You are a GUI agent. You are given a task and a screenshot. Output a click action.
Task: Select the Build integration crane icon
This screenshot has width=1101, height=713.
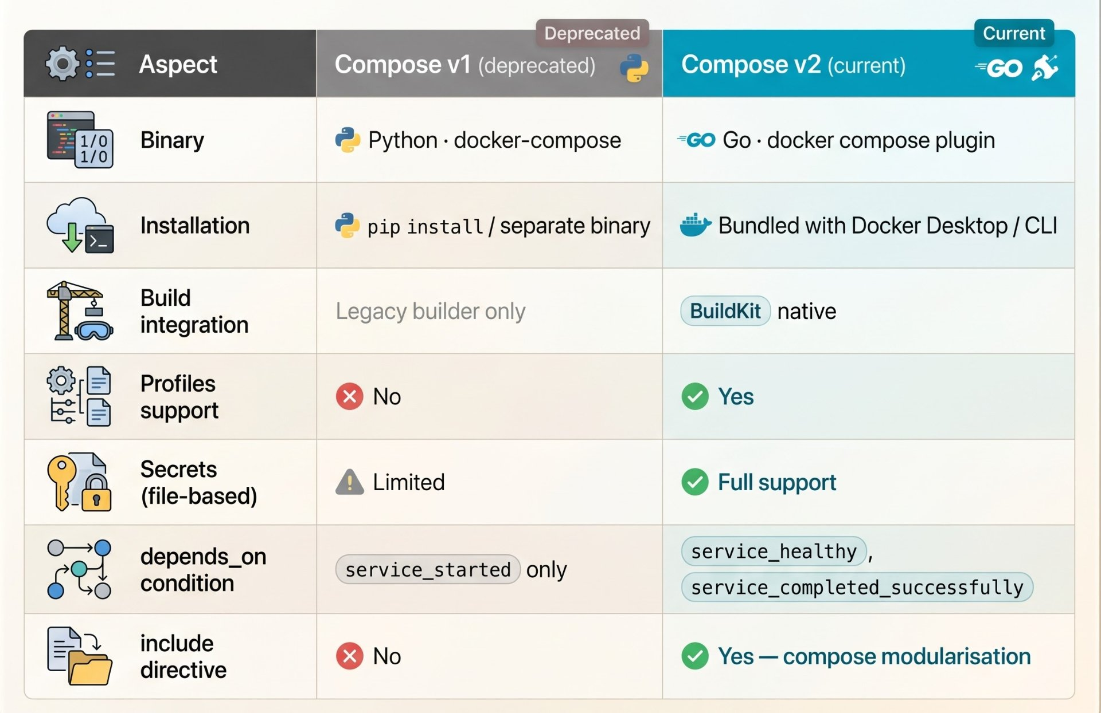80,310
